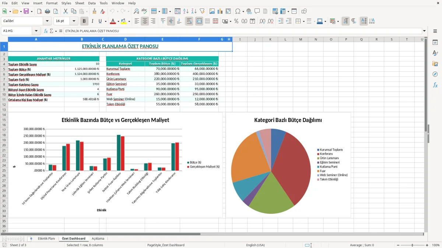Open Font Color dropdown arrow
Screen dimensions: 442x248
[x=118, y=21]
